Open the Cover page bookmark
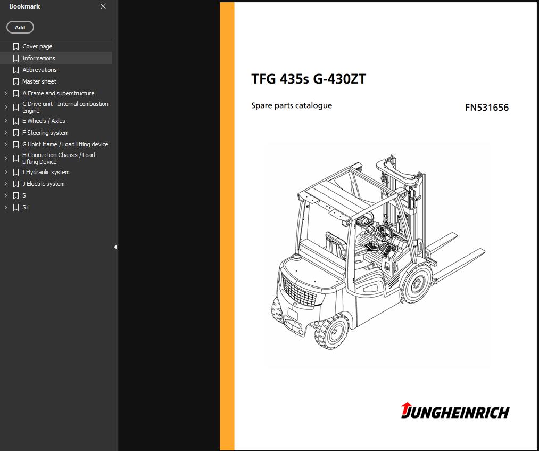The width and height of the screenshot is (539, 451). 37,46
